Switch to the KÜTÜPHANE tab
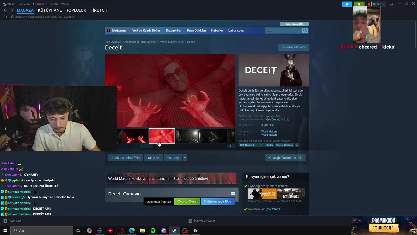 50,10
